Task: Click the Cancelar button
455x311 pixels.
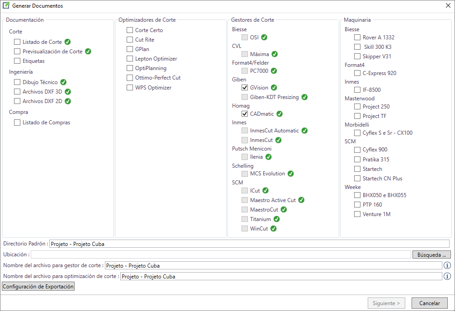Action: [430, 303]
